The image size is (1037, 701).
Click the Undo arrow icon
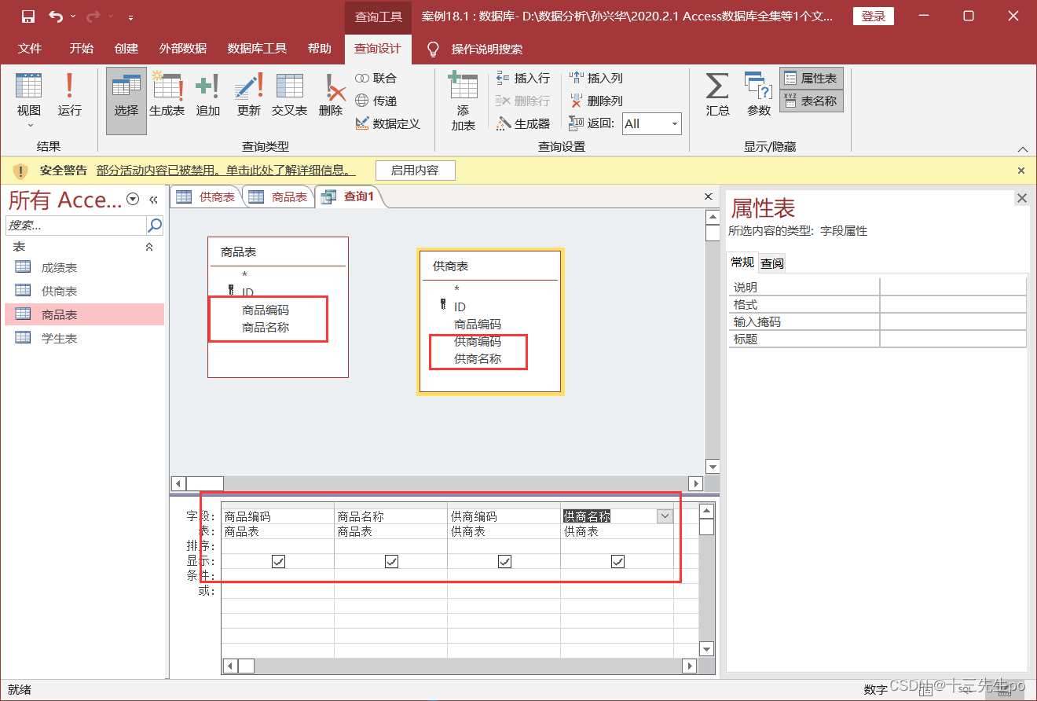click(x=56, y=17)
